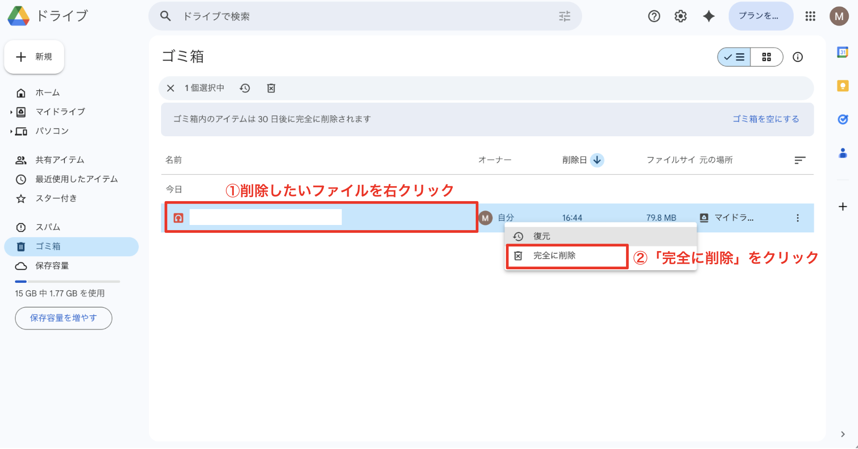Expand the マイドライブ tree
The image size is (858, 449).
click(11, 112)
